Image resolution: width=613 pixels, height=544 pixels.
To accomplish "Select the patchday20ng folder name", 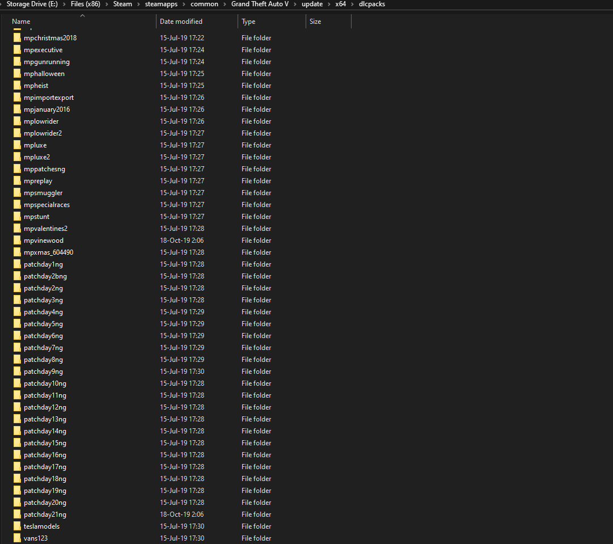I will point(45,503).
